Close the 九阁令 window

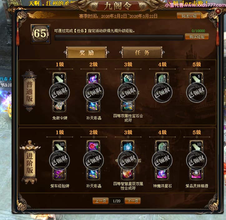[x=218, y=11]
